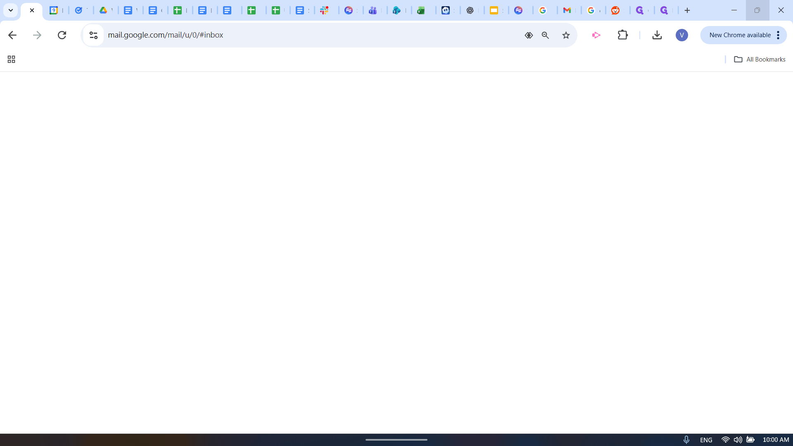793x446 pixels.
Task: Open the zoom magnifier icon in address bar
Action: pos(545,35)
